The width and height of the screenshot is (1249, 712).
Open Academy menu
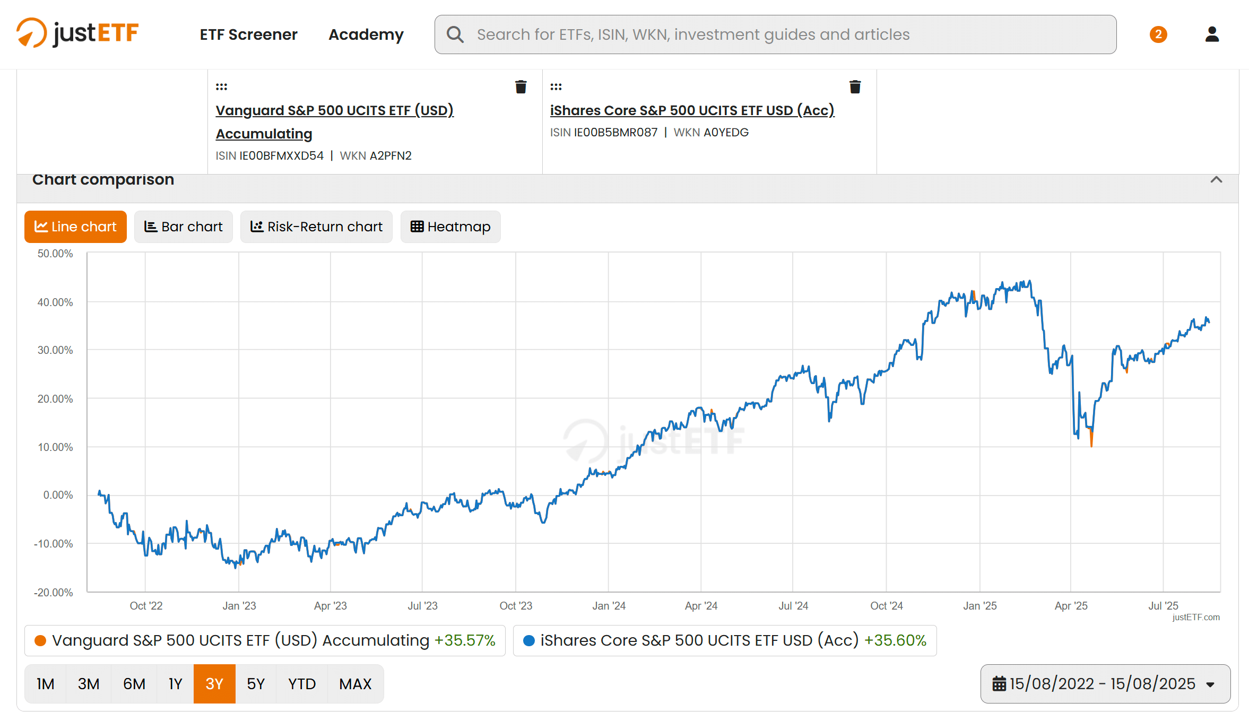pos(366,34)
